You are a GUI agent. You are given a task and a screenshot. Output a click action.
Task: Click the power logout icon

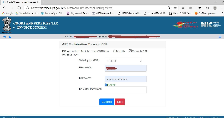tap(220, 37)
